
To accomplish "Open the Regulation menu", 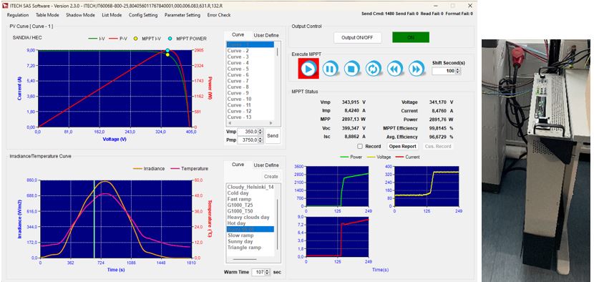I will [x=18, y=15].
